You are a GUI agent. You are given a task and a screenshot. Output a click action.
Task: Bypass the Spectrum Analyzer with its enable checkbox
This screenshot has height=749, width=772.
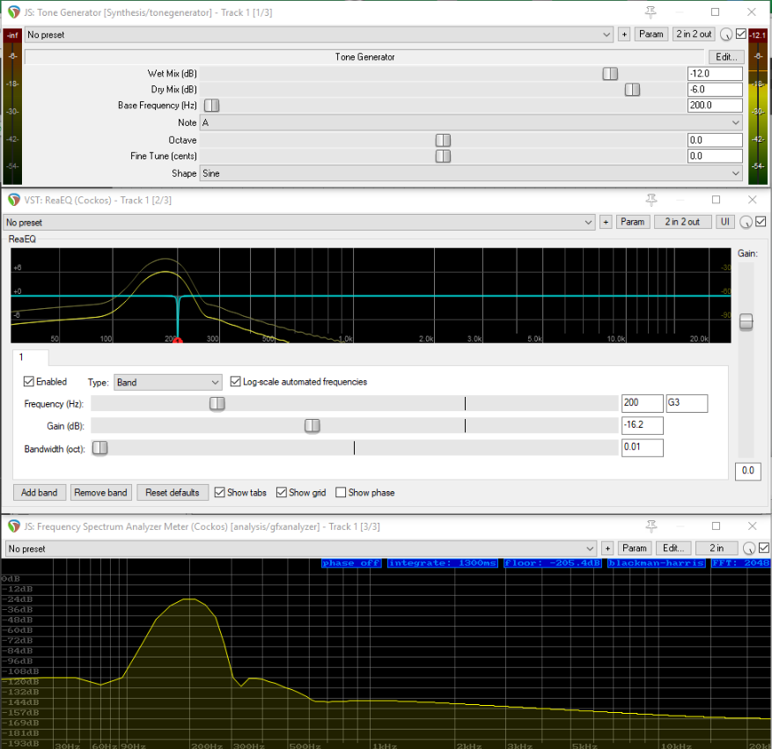click(763, 547)
